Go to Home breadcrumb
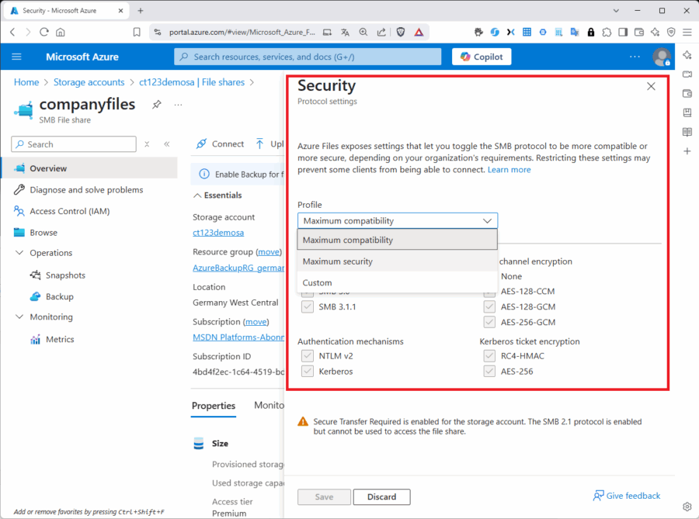The height and width of the screenshot is (519, 699). tap(26, 82)
